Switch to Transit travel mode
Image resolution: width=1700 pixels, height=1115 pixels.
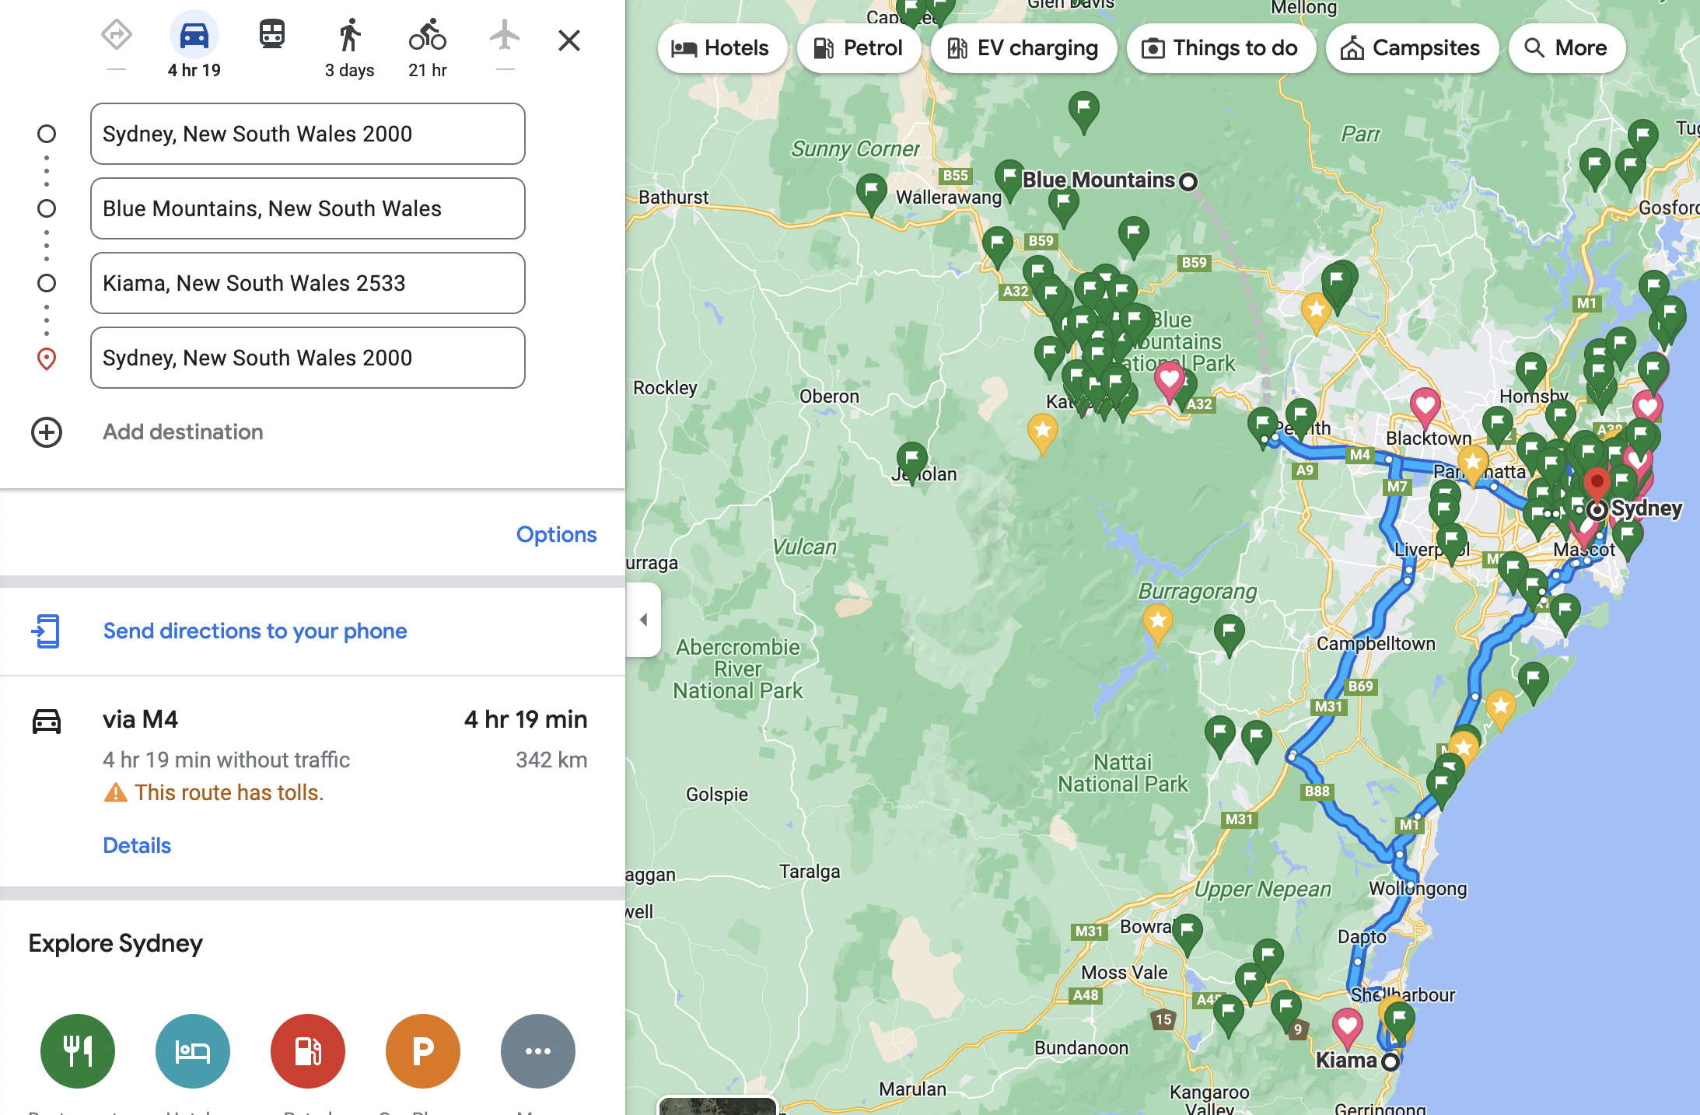pos(271,35)
